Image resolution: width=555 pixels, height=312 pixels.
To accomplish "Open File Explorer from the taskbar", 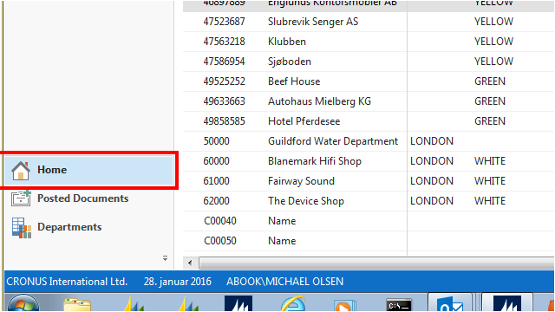I will coord(77,305).
